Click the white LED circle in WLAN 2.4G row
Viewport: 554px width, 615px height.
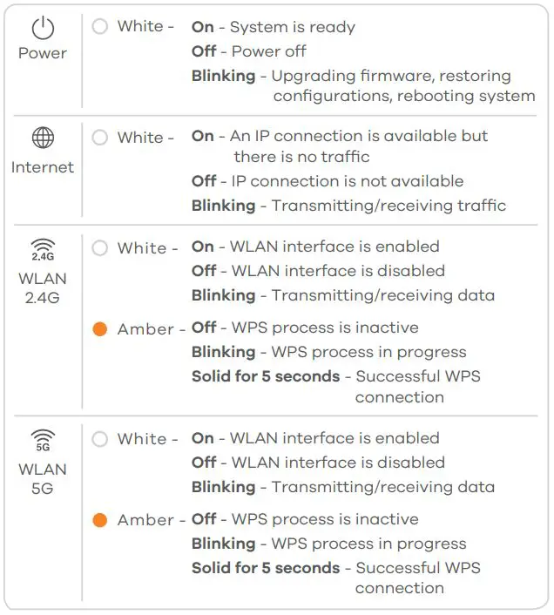[x=100, y=248]
